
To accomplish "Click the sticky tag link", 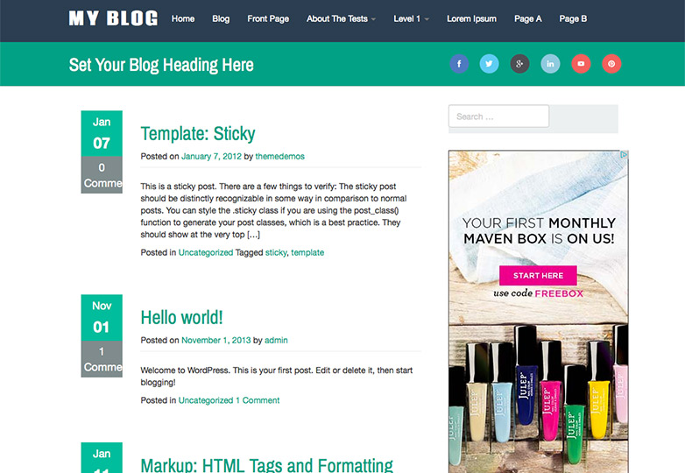I will click(276, 252).
